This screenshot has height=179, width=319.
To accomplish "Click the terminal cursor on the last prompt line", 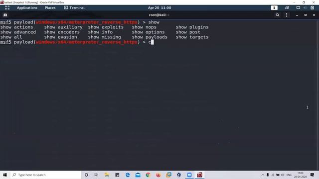I will (153, 42).
